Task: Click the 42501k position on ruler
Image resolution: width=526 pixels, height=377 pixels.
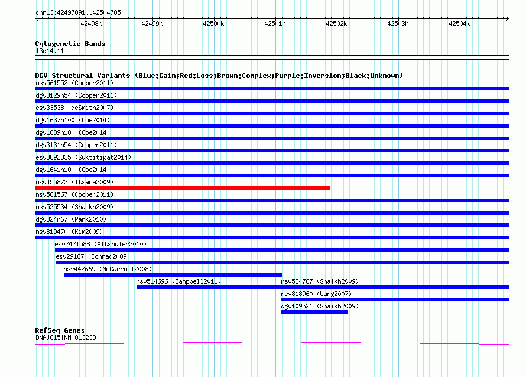Action: pyautogui.click(x=275, y=24)
